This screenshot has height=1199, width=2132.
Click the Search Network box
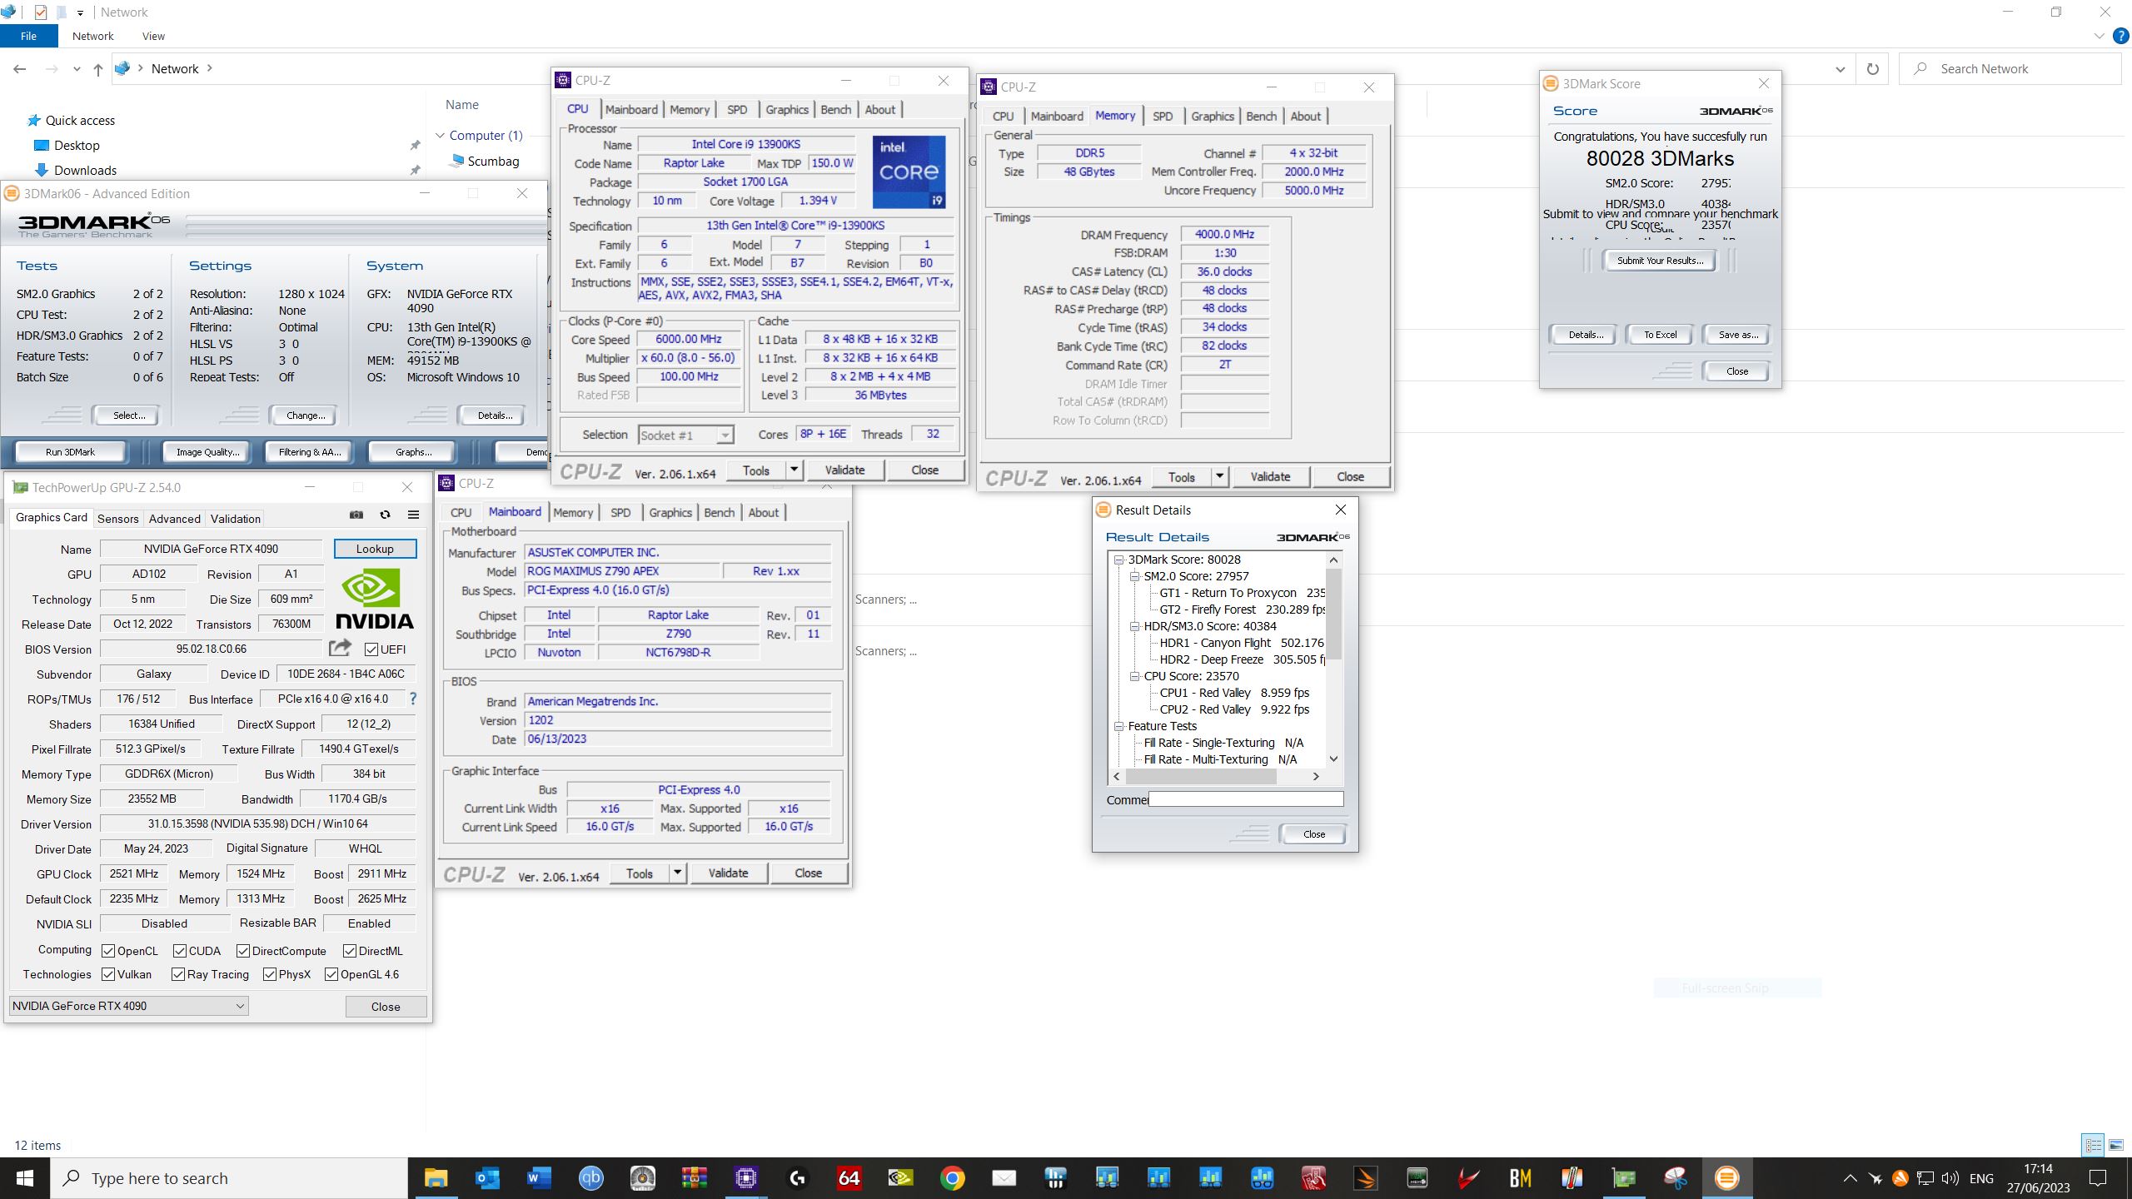[x=2010, y=69]
